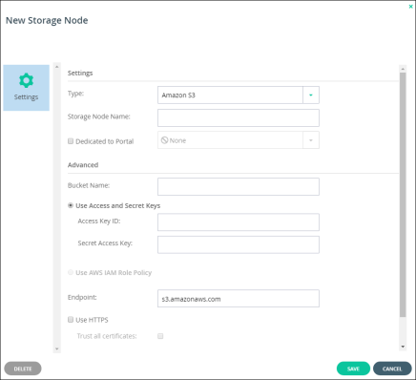Viewport: 416px width, 380px height.
Task: Click the Type label
Action: (75, 94)
